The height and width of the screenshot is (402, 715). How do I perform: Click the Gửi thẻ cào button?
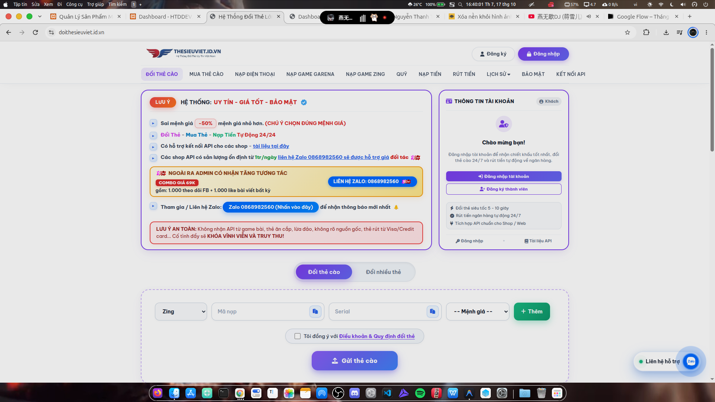click(x=355, y=361)
